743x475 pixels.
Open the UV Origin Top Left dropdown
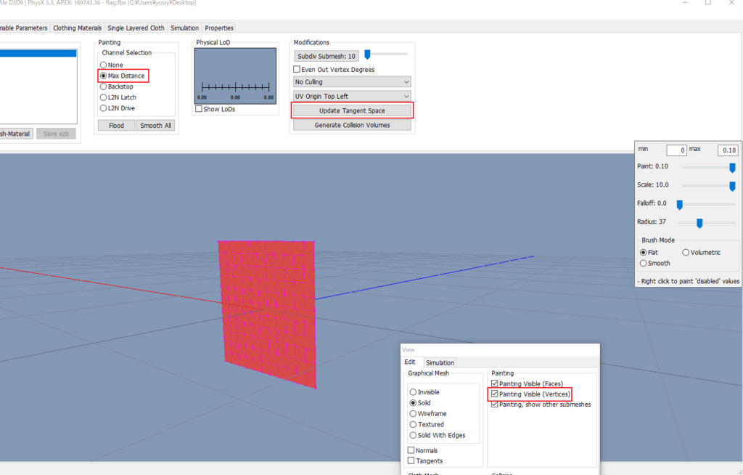pyautogui.click(x=352, y=97)
